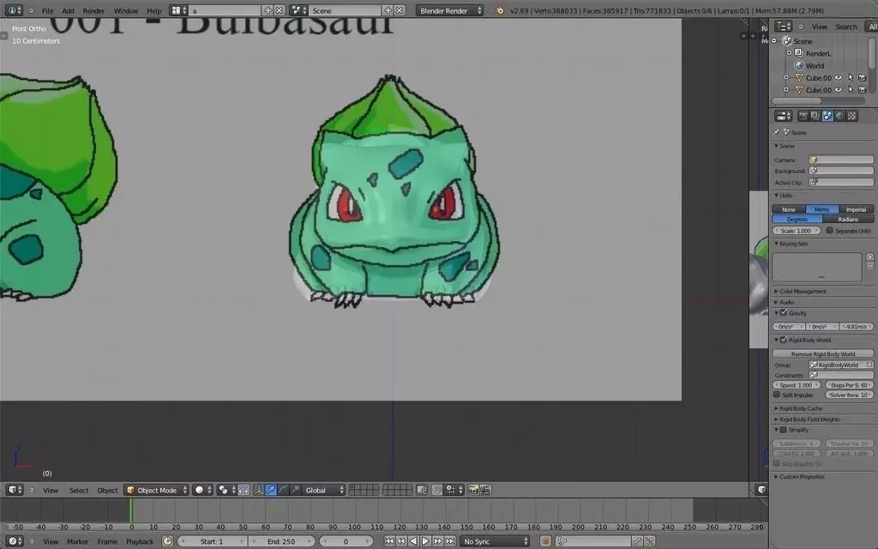Viewport: 878px width, 549px height.
Task: Toggle the Gravity checkbox
Action: (x=784, y=313)
